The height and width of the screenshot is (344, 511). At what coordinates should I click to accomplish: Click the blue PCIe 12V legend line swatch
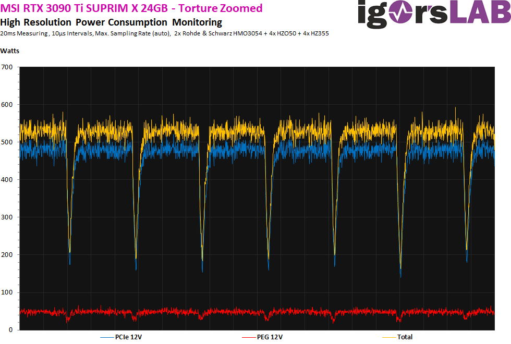(x=107, y=338)
